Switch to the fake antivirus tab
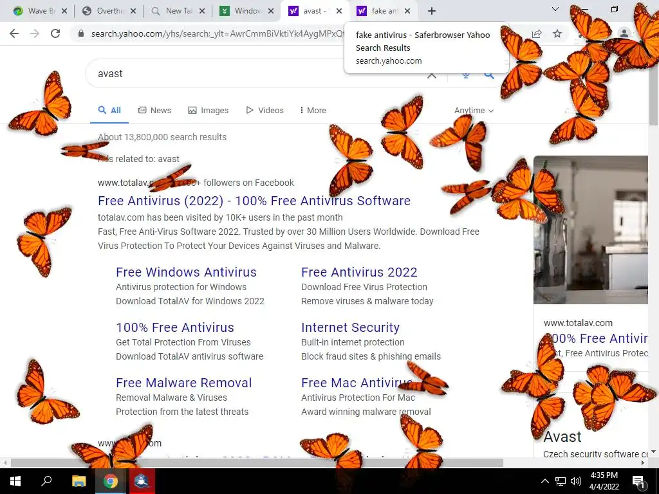 click(x=379, y=11)
